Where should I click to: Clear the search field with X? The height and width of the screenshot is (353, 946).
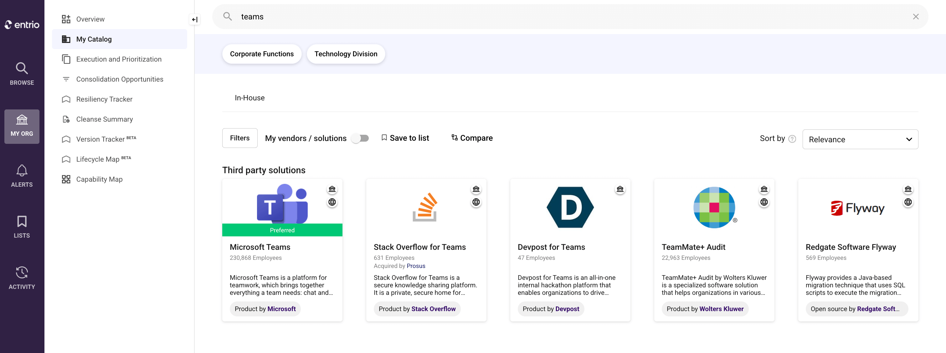916,17
